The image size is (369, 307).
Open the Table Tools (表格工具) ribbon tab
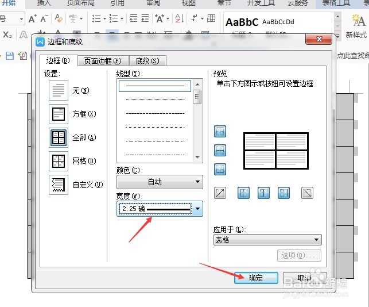pos(336,3)
